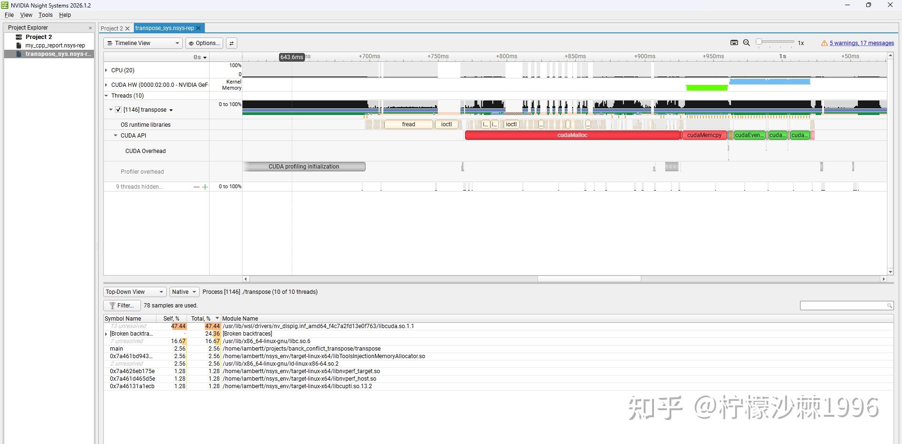Sort by Total, % column header
Screen dimensions: 902x444
click(x=204, y=319)
